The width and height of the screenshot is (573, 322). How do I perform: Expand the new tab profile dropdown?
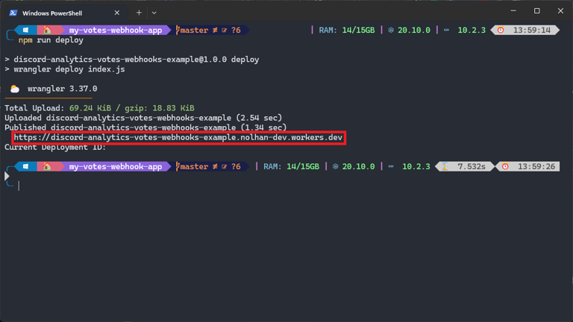pos(154,13)
